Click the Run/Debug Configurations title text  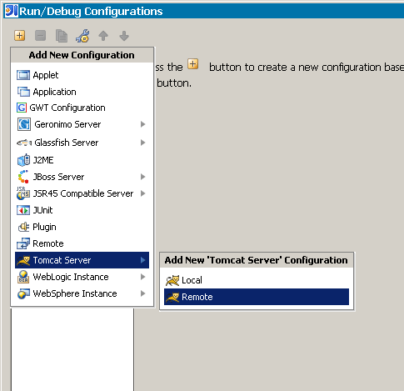pyautogui.click(x=91, y=12)
